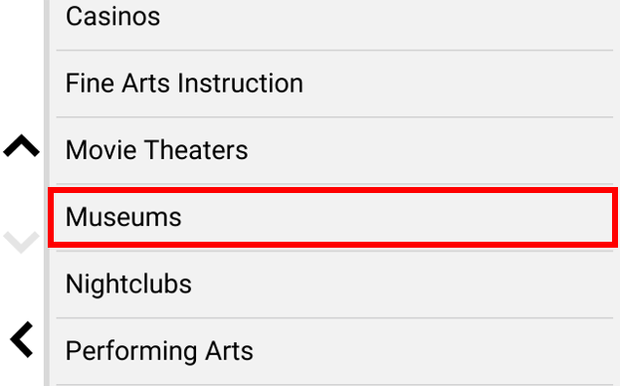Viewport: 620px width, 386px height.
Task: Click the vertical grey scrollbar strip
Action: (x=46, y=193)
